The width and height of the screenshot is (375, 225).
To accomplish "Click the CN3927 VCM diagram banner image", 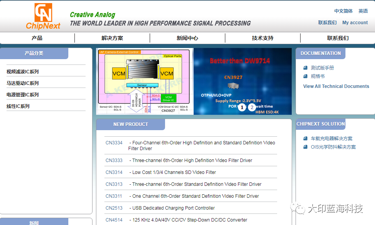I will pos(145,81).
